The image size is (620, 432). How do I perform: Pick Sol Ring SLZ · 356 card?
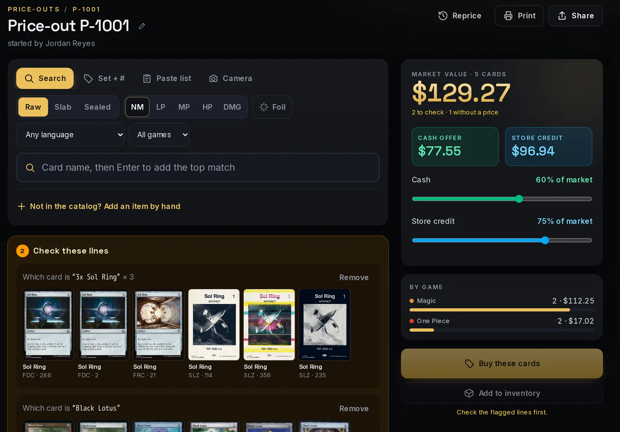(269, 334)
